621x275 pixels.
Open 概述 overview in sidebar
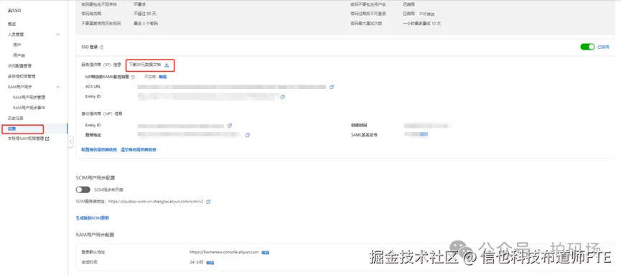(12, 24)
